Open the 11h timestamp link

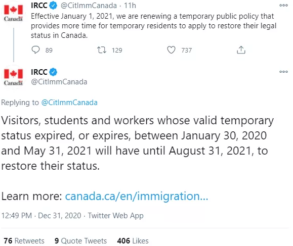coord(130,6)
